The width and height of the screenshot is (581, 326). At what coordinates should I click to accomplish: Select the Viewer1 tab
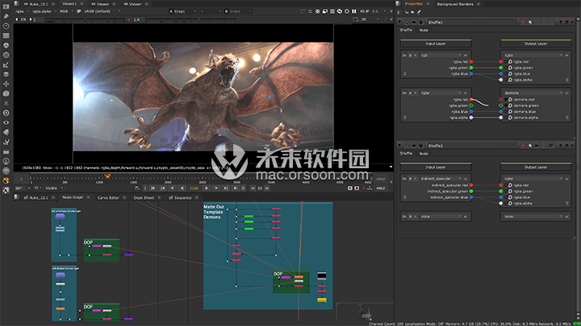[x=69, y=4]
